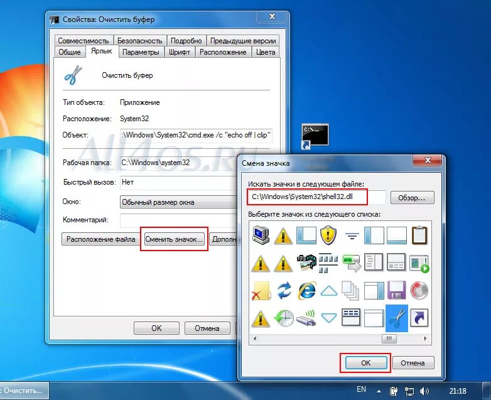Click the Быстрый вызов shortcut key field

(x=178, y=182)
